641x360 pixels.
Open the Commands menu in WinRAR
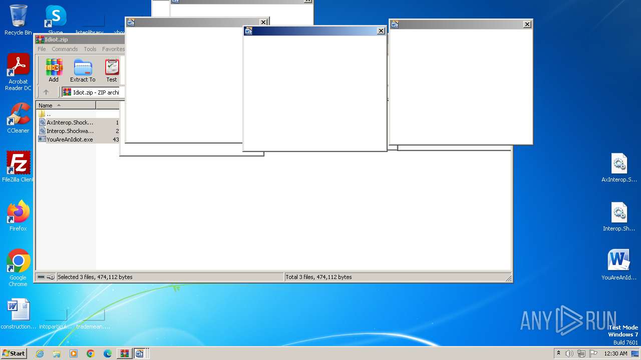pos(65,49)
